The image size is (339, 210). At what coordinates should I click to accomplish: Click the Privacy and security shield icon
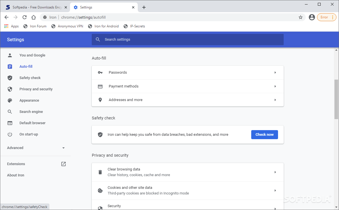(x=10, y=89)
